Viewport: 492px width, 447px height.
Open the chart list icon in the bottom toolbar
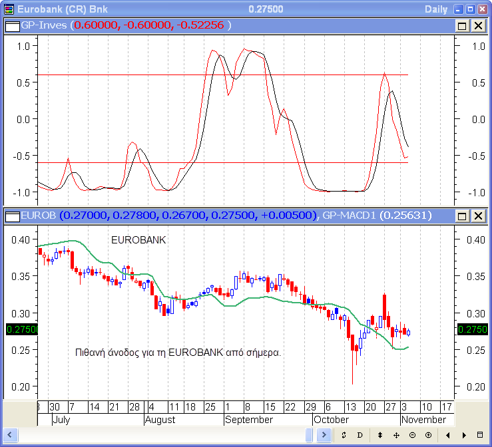480,435
